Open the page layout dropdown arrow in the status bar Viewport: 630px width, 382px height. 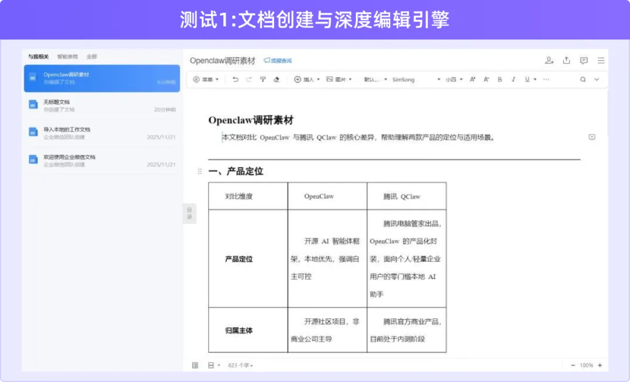pos(219,366)
